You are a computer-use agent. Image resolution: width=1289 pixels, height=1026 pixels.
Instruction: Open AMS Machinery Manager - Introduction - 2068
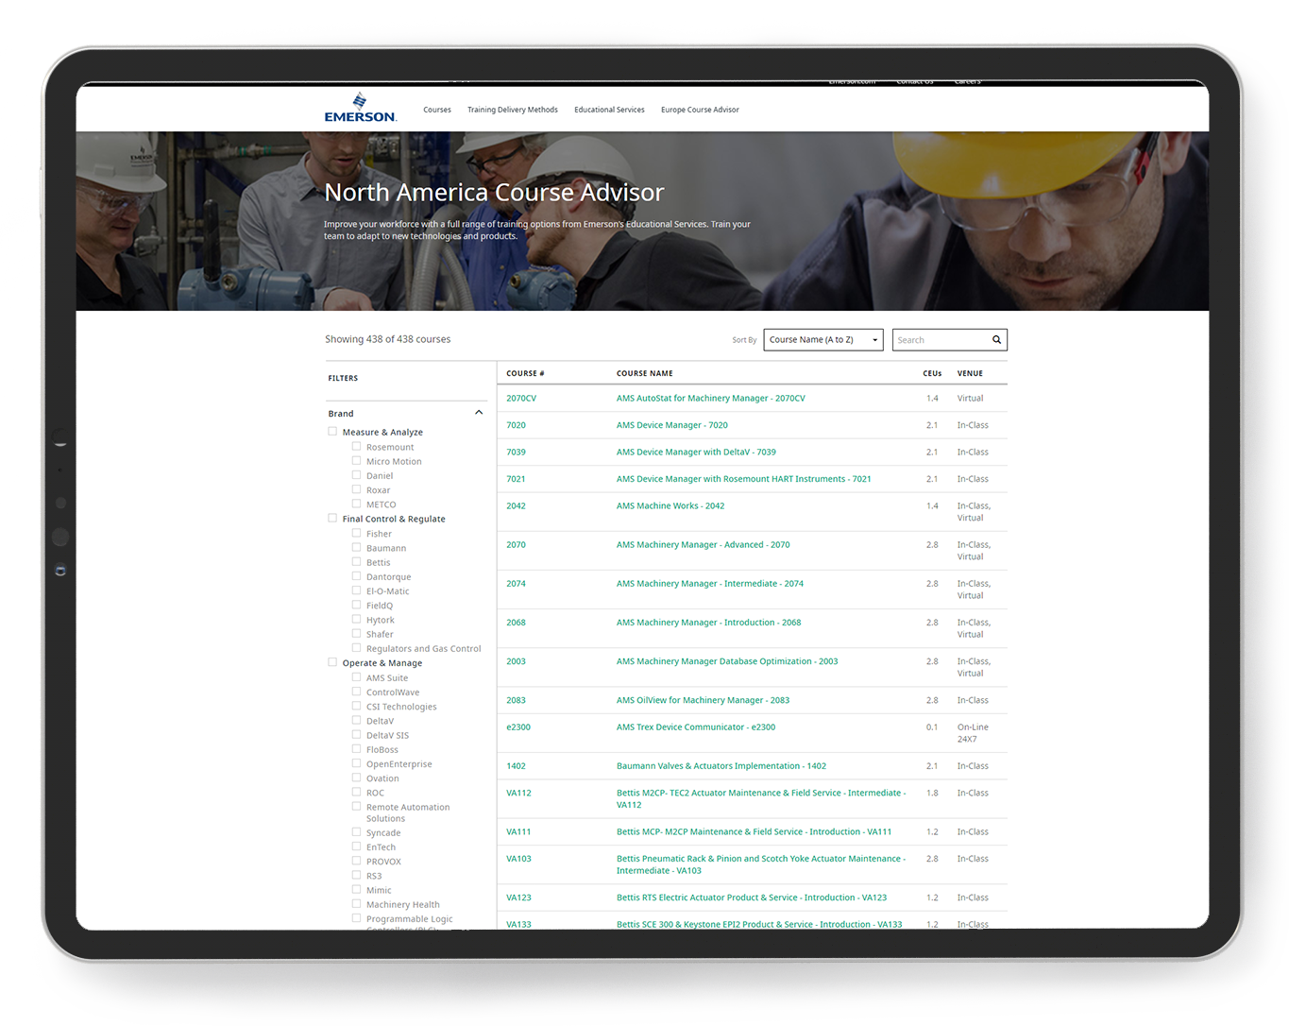tap(708, 623)
